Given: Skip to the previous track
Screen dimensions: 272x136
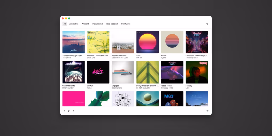Looking at the screenshot, I should (x=65, y=111).
